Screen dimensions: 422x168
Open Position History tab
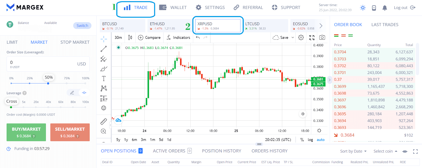(x=222, y=151)
